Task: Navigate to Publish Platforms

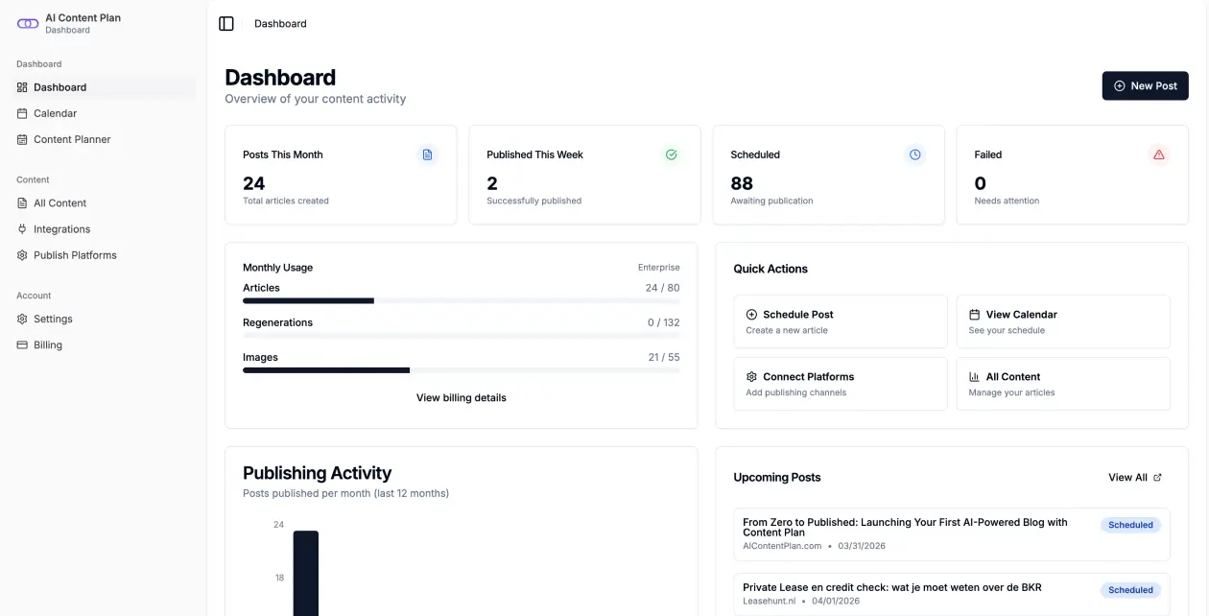Action: 105,255
